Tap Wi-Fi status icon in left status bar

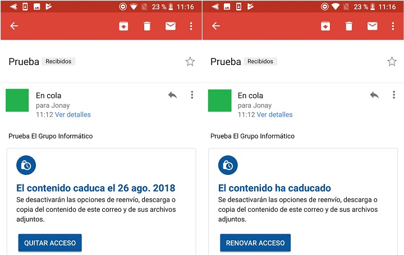134,7
